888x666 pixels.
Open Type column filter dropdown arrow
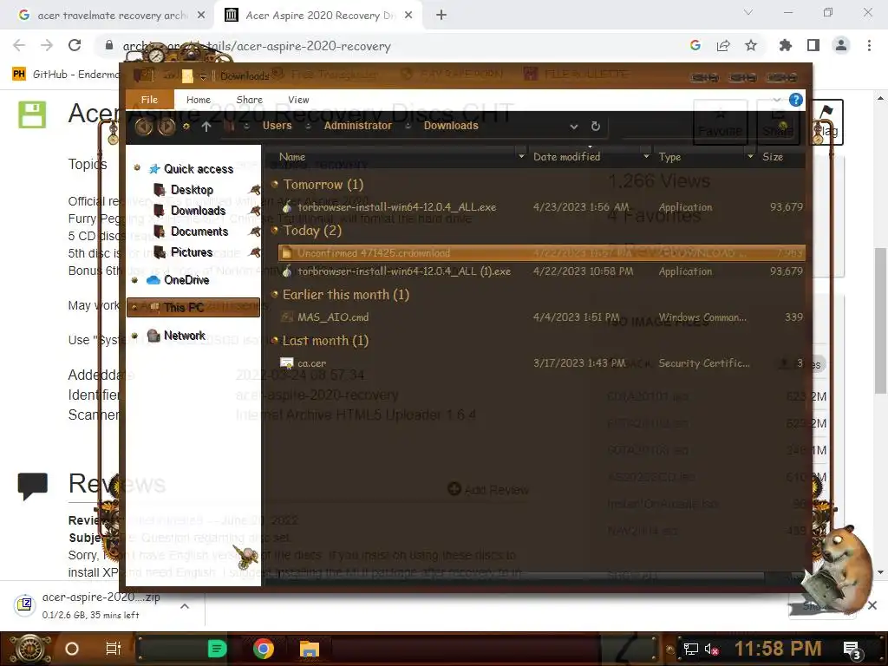[750, 156]
